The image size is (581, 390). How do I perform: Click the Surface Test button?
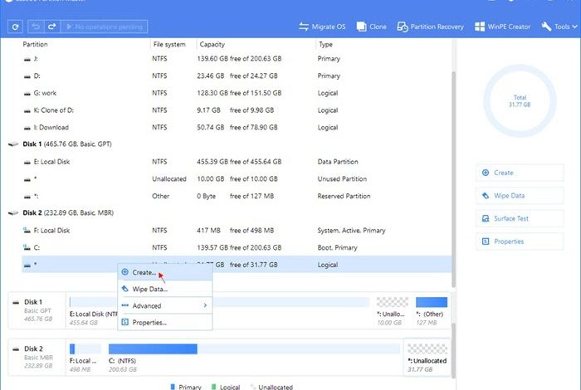tap(520, 218)
